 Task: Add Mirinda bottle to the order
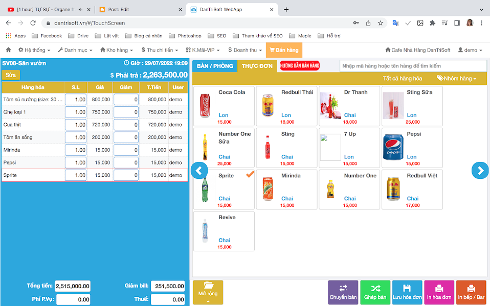[x=286, y=190]
